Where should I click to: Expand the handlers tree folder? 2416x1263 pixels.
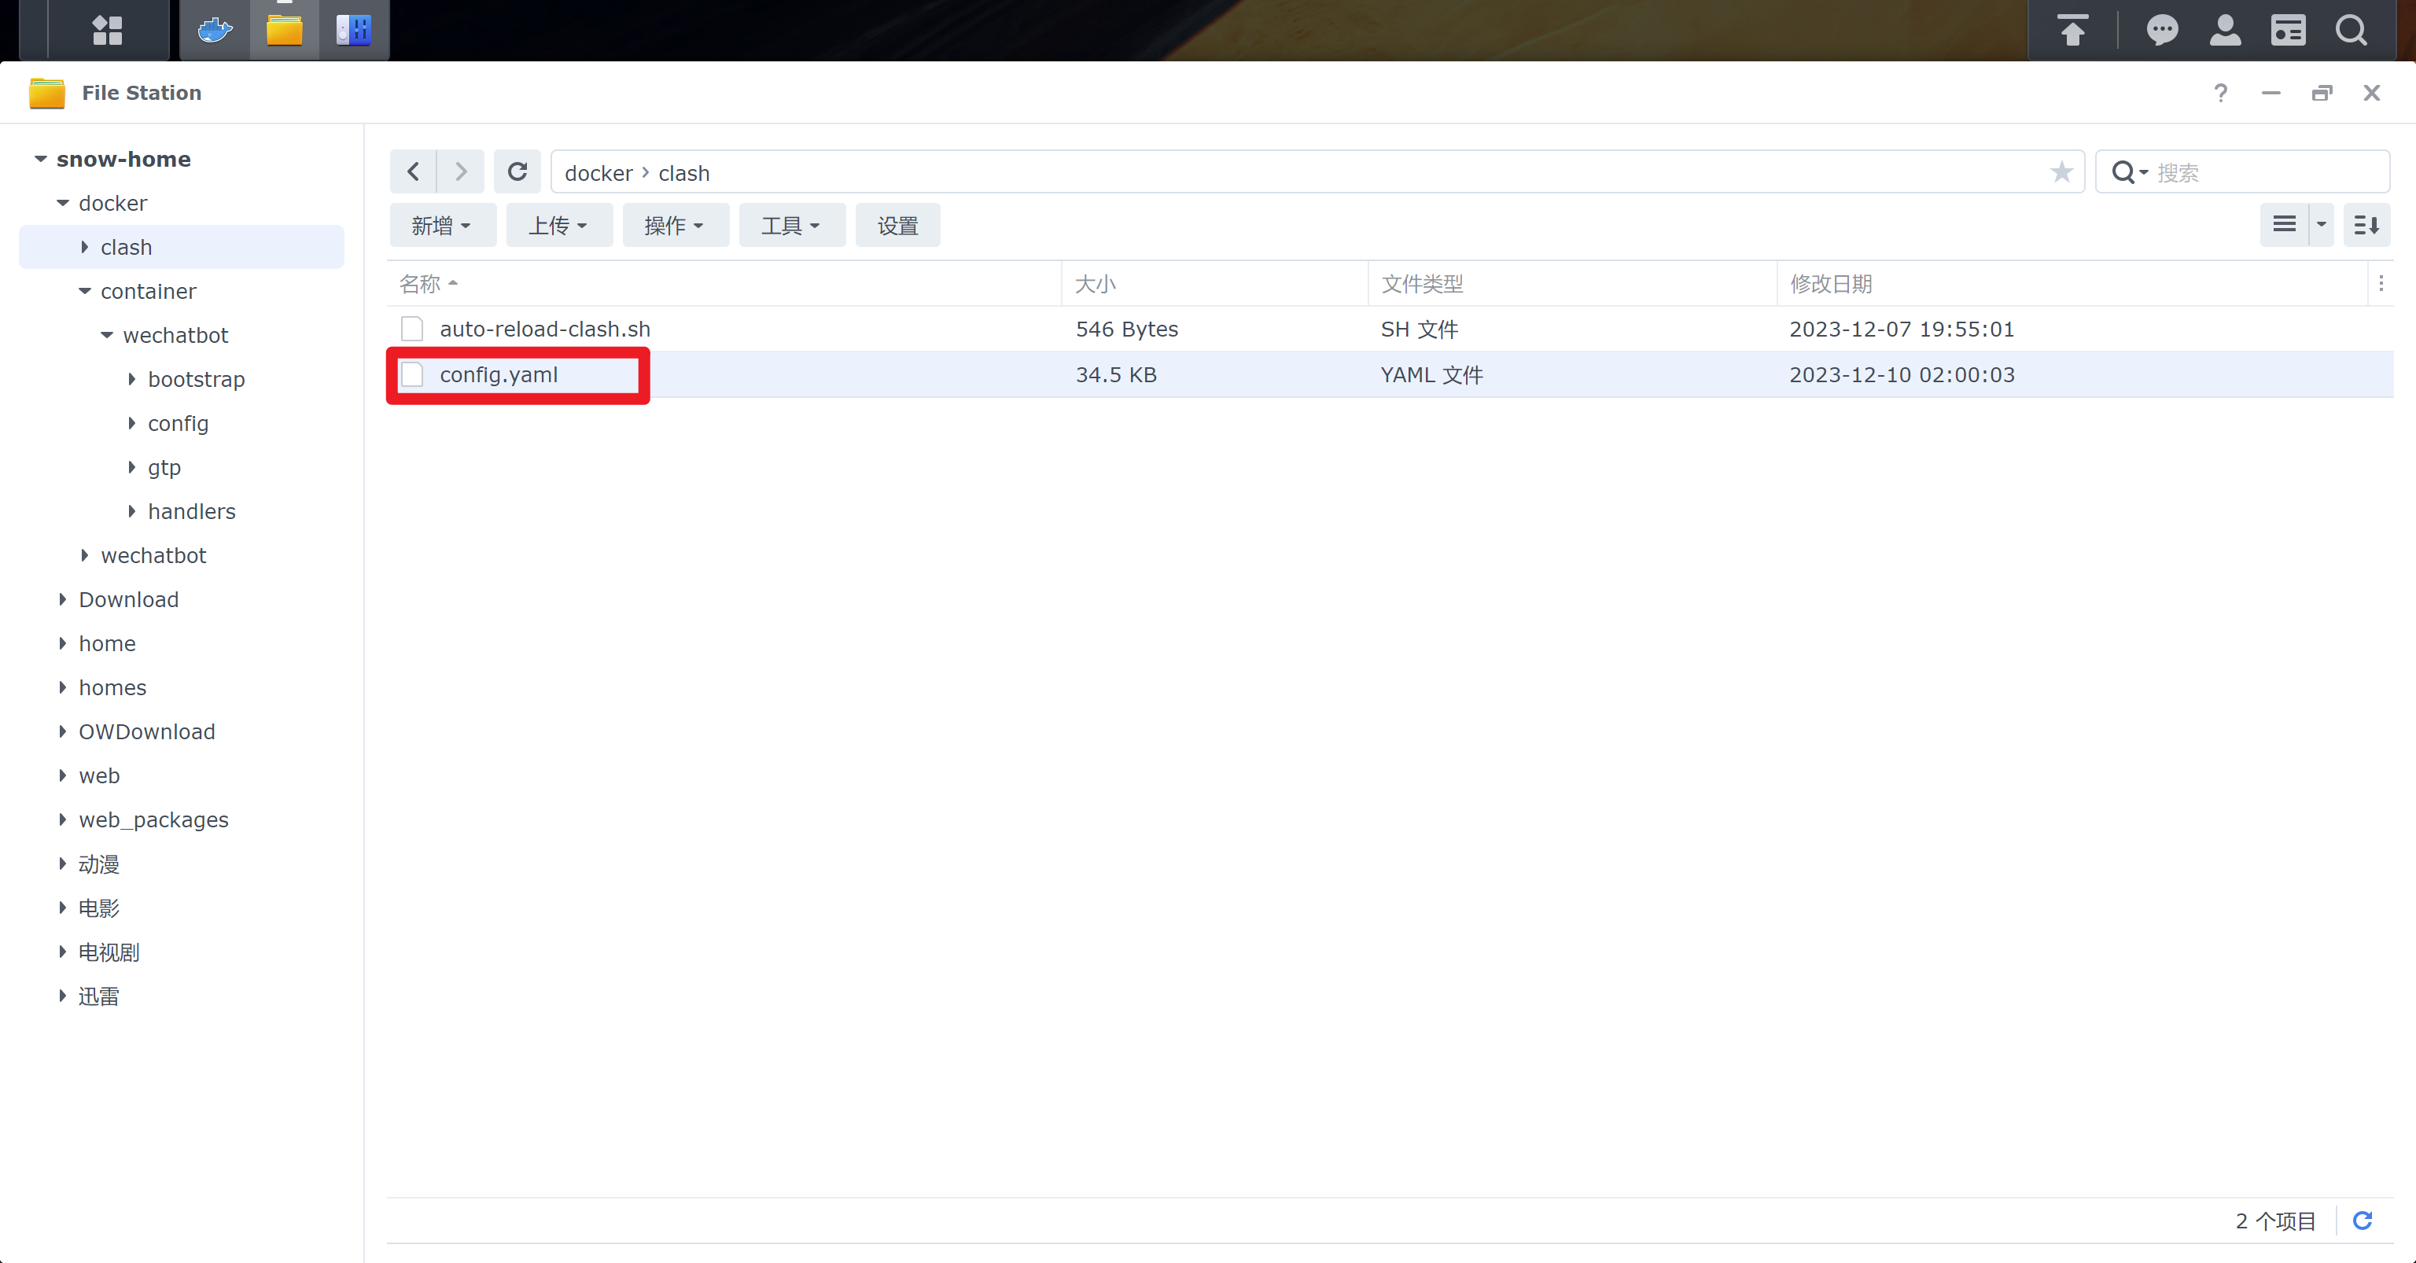click(131, 512)
